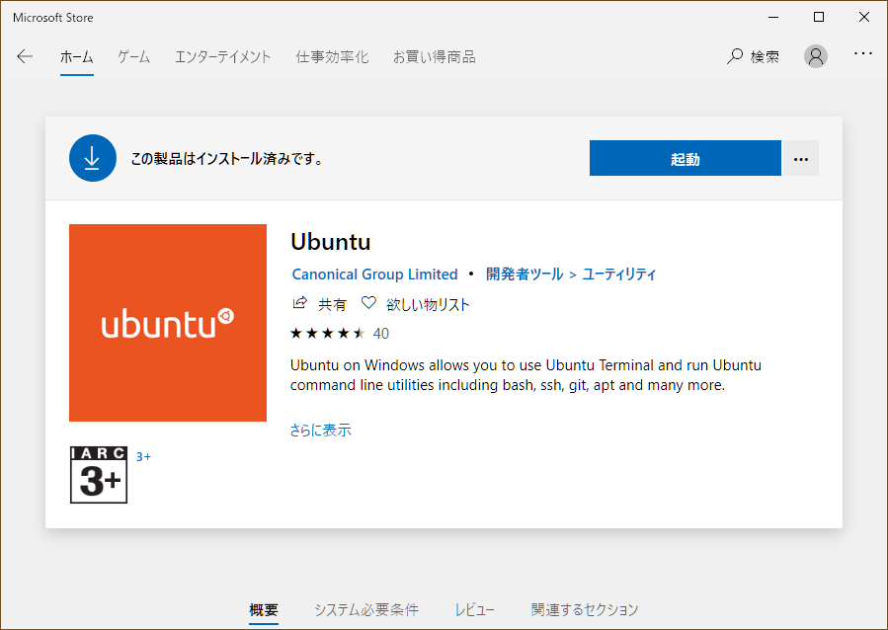Image resolution: width=888 pixels, height=630 pixels.
Task: Maximize the Microsoft Store window
Action: point(818,17)
